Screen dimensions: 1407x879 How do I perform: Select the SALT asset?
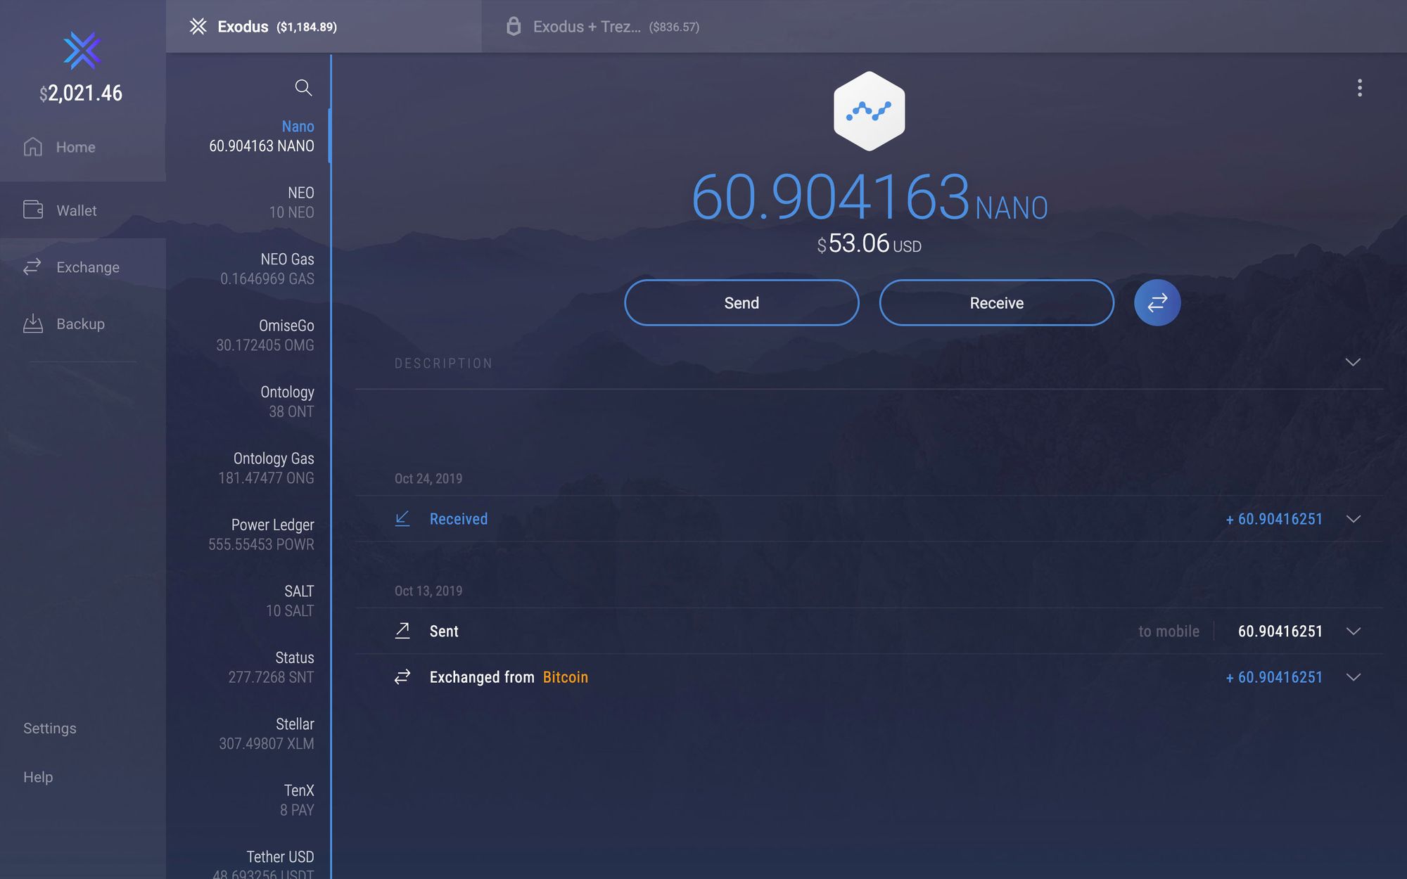coord(248,601)
